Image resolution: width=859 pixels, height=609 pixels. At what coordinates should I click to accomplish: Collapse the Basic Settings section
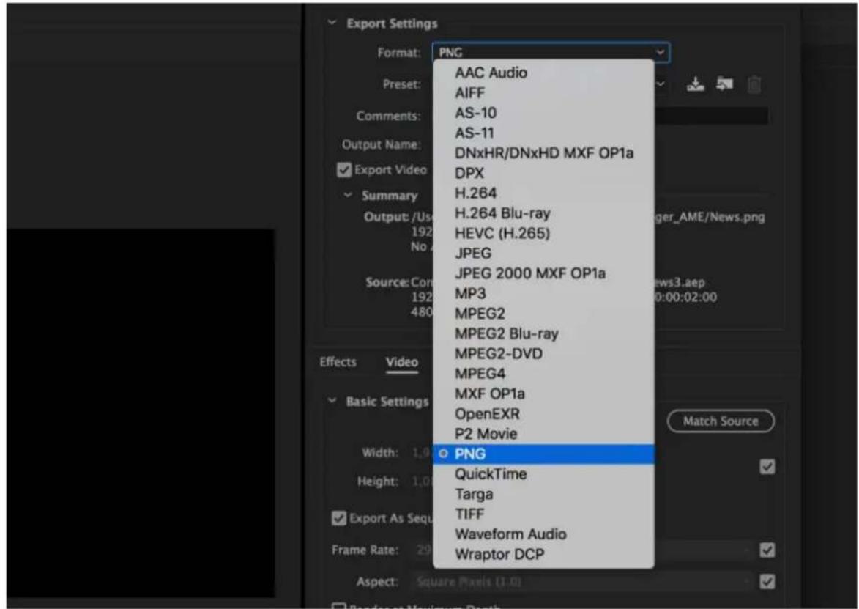pos(331,401)
